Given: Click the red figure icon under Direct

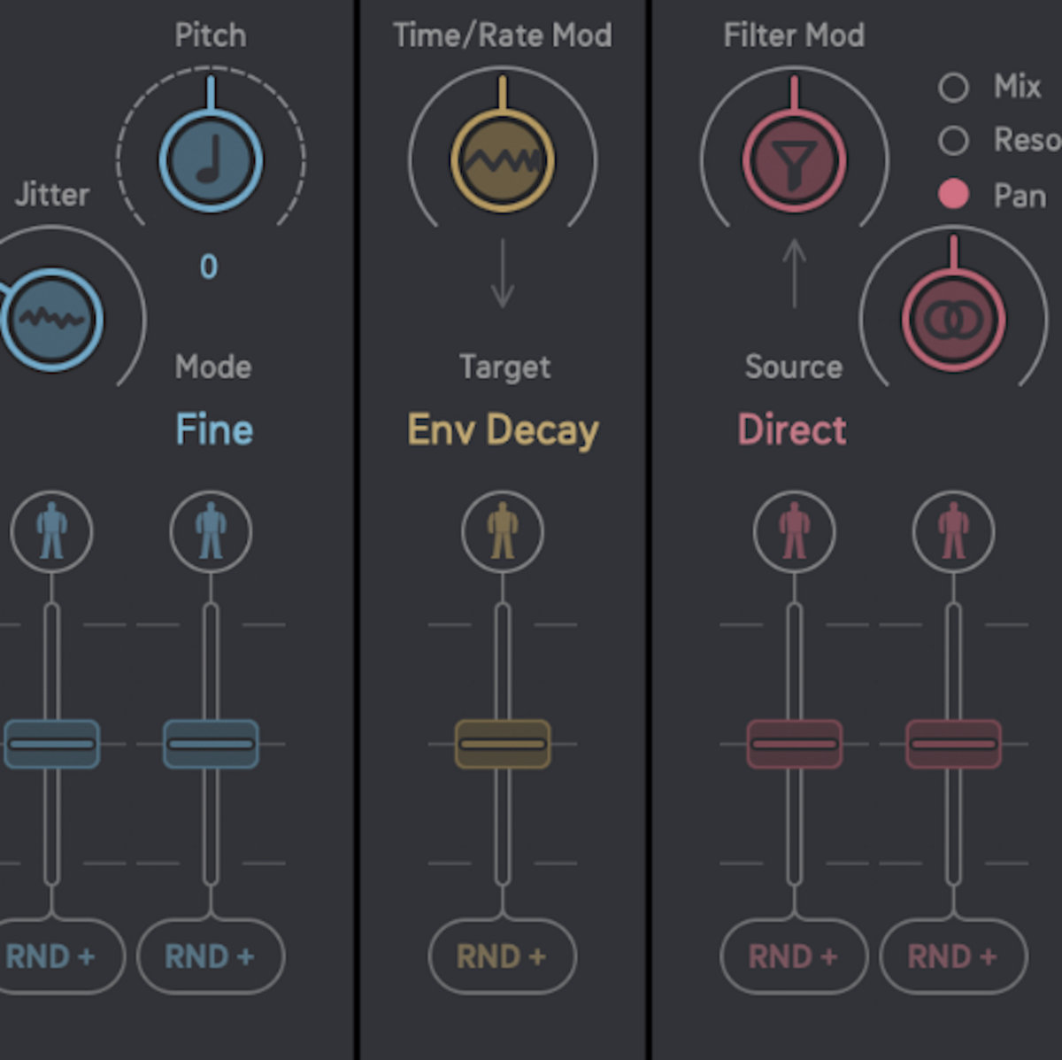Looking at the screenshot, I should (794, 531).
